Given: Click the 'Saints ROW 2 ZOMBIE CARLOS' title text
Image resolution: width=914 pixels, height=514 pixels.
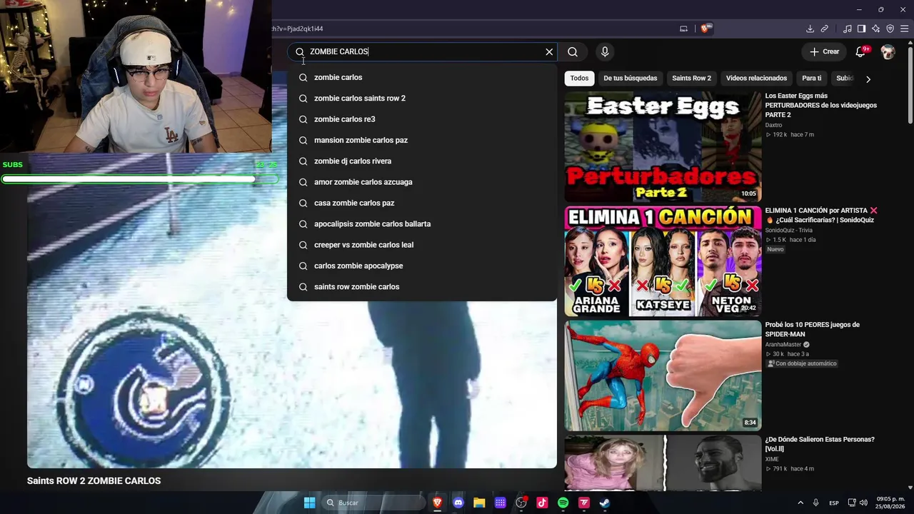Looking at the screenshot, I should pos(94,481).
